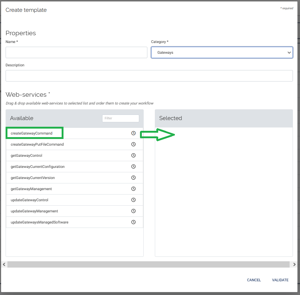Click clock icon next to createGatewayCommand
This screenshot has height=295, width=300.
pos(134,133)
